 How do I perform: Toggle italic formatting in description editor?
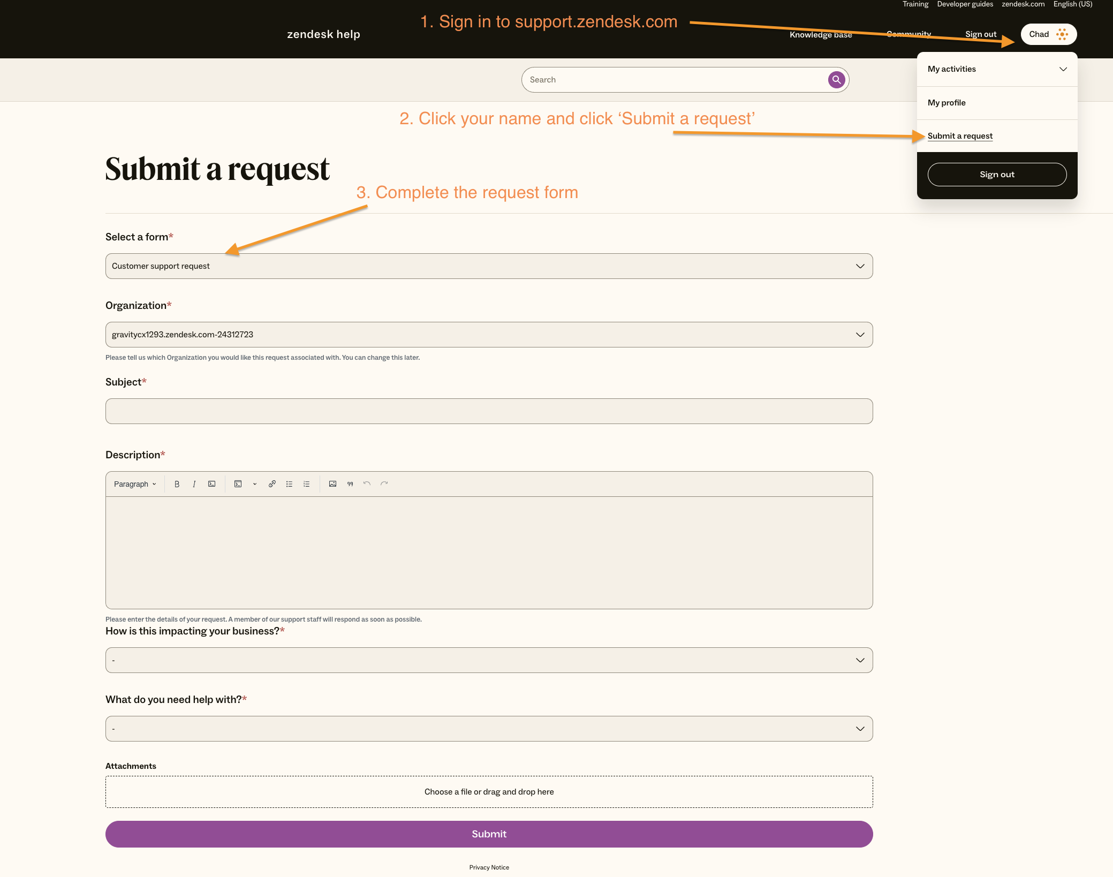pos(194,484)
